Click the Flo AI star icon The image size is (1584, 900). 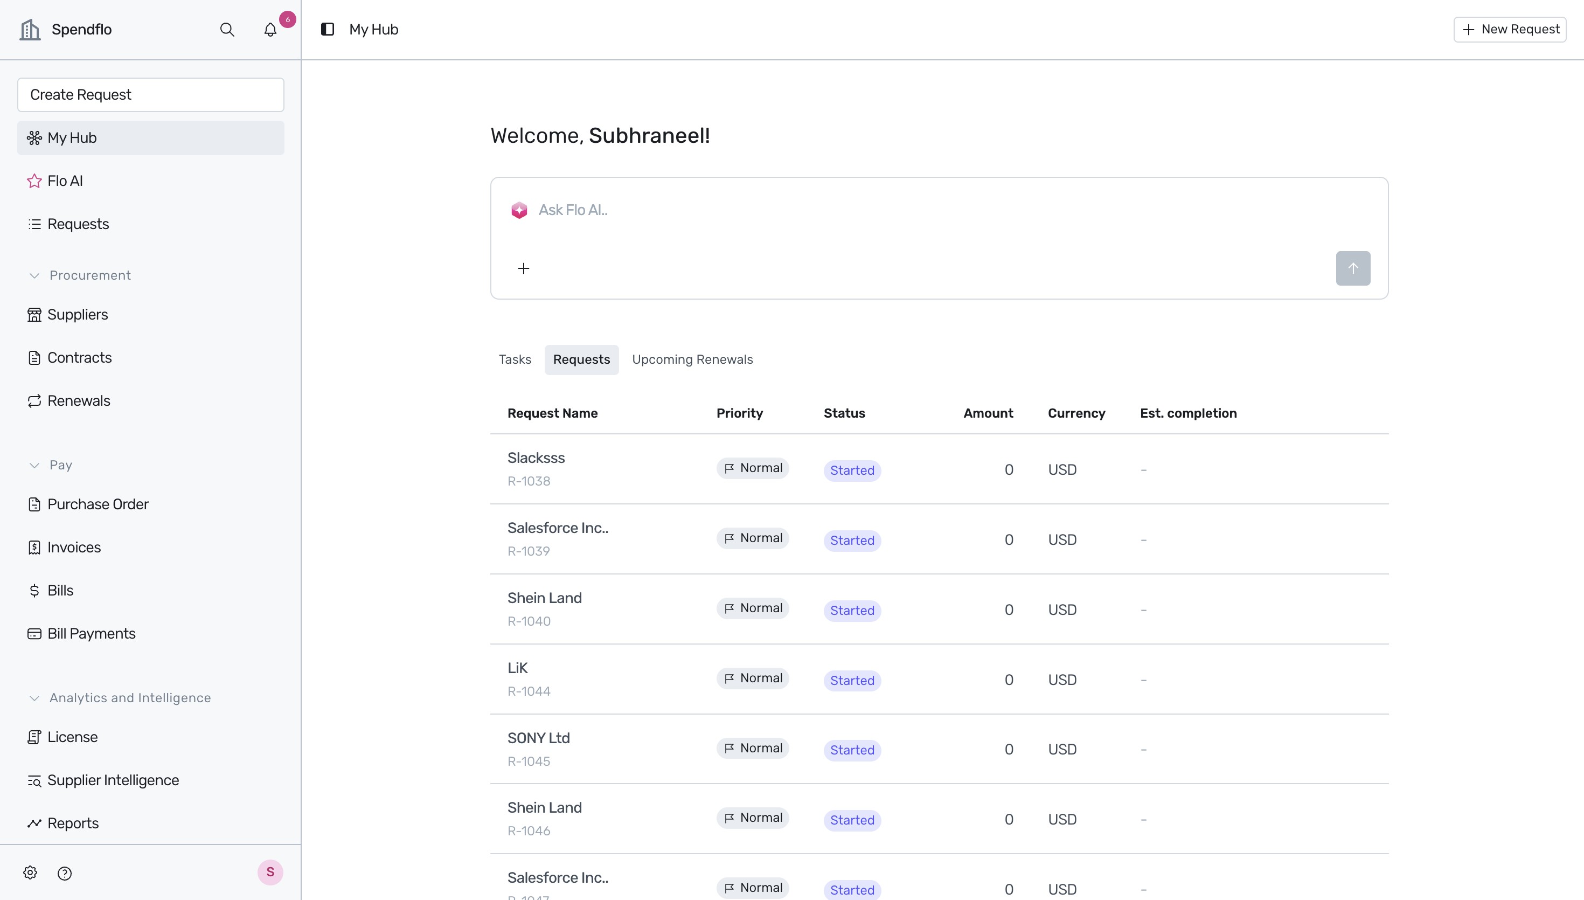(34, 181)
